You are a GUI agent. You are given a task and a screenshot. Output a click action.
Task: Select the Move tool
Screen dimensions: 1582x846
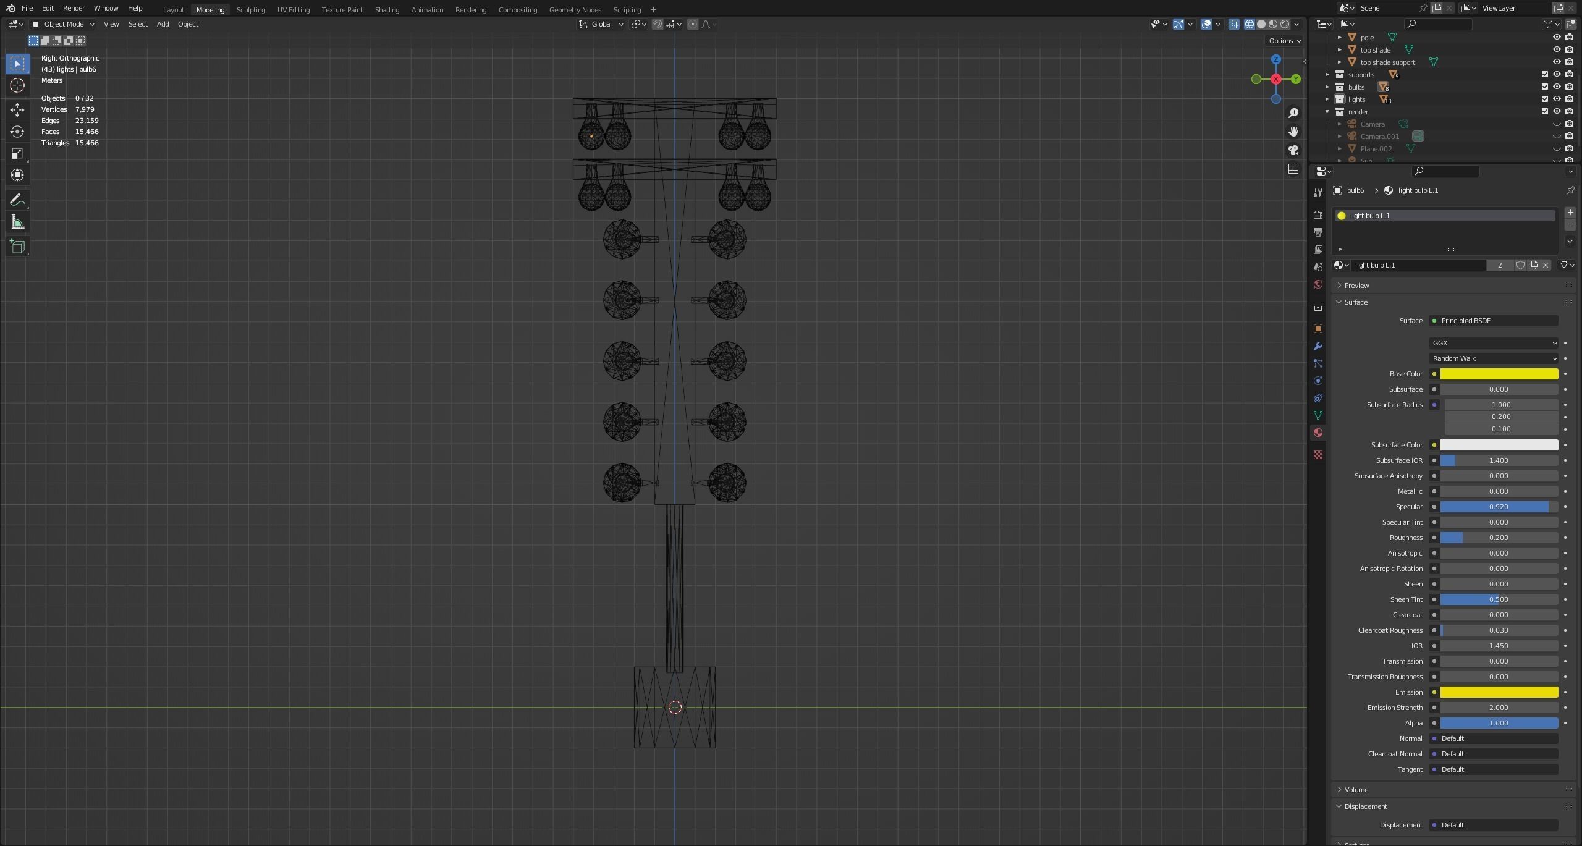pyautogui.click(x=17, y=109)
